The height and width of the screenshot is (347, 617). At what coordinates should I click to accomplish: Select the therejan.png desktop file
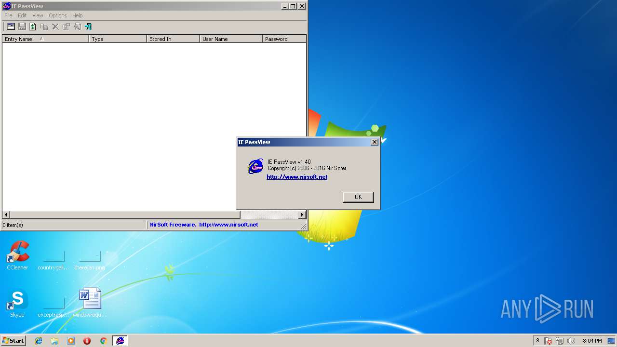click(90, 260)
